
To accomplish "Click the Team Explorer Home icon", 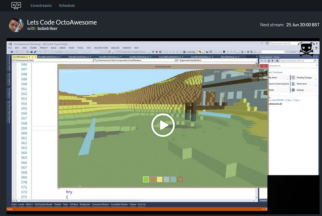I will click(x=269, y=61).
